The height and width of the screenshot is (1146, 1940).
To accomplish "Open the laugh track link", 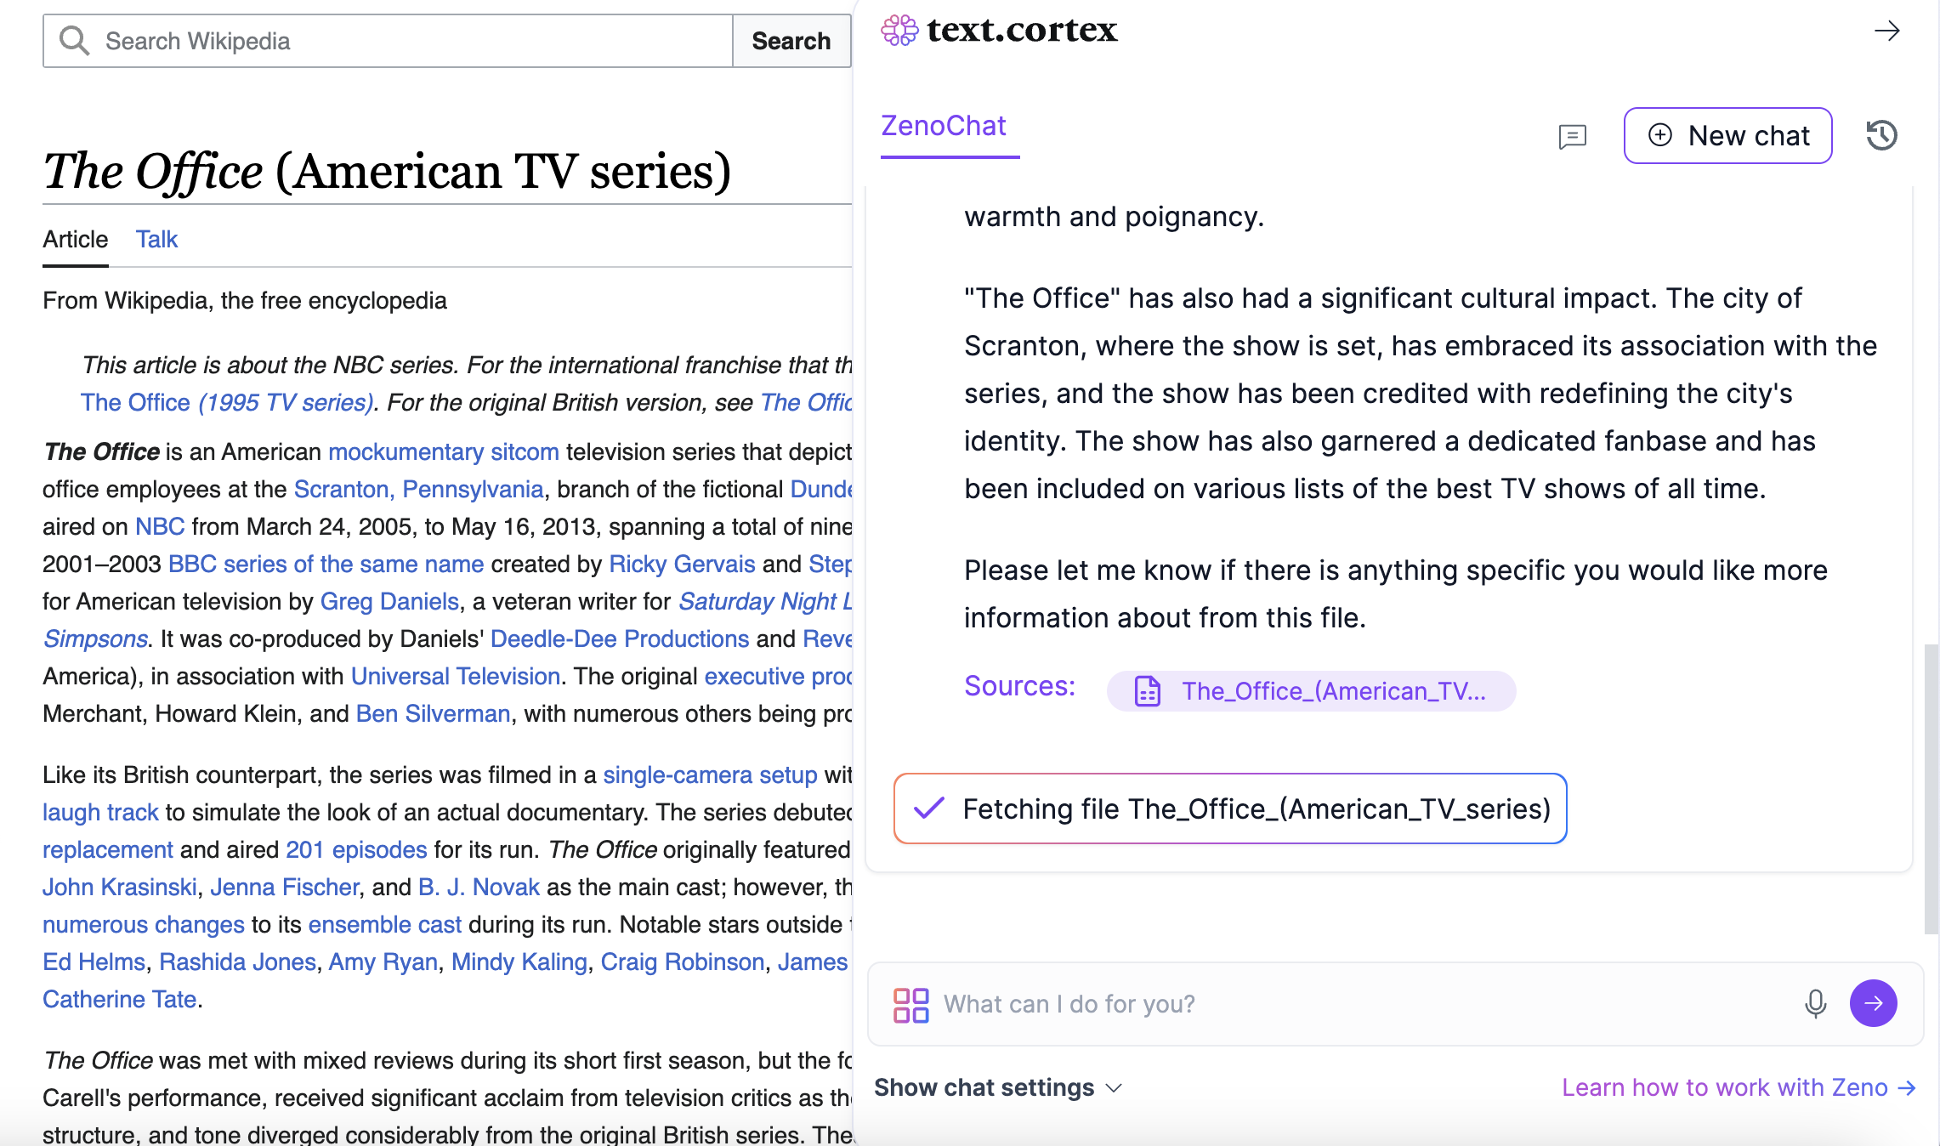I will tap(100, 812).
